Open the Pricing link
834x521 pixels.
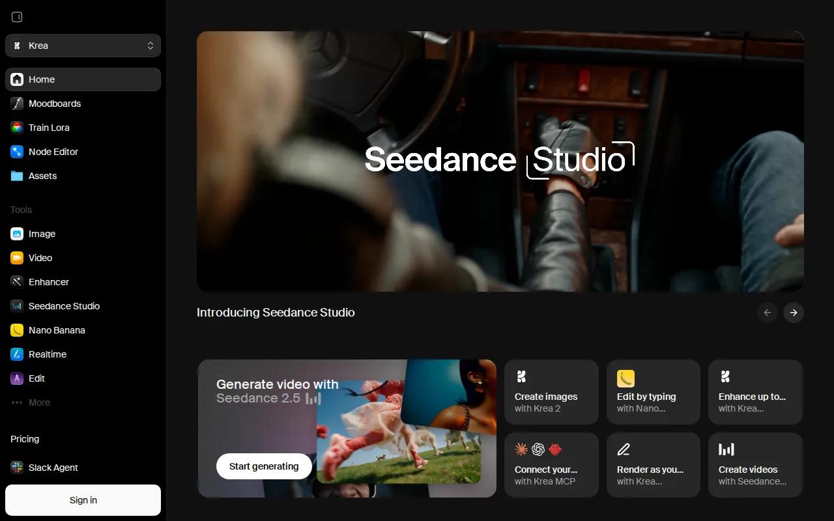point(25,439)
